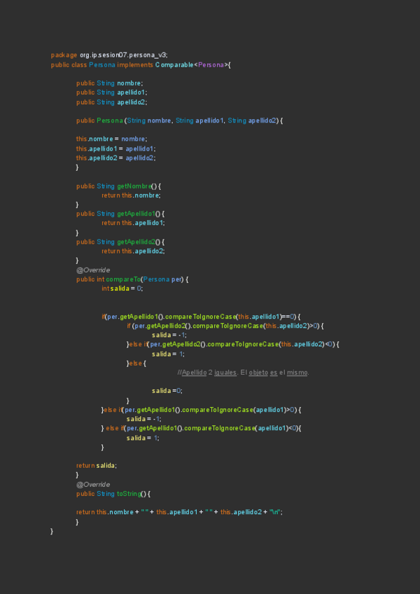Click the this.nombre = nombre assignment
Screen dimensions: 420x594
tap(111, 139)
